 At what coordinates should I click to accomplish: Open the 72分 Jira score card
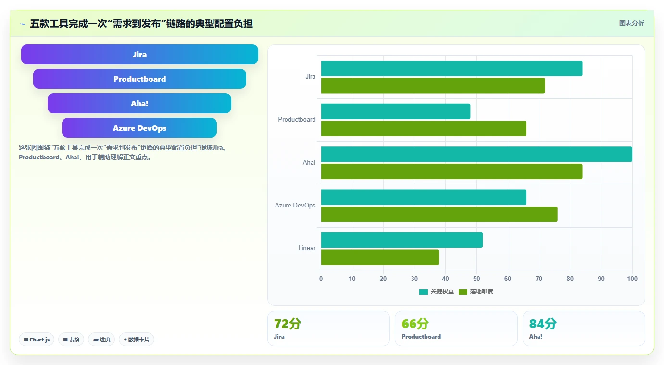[x=328, y=328]
